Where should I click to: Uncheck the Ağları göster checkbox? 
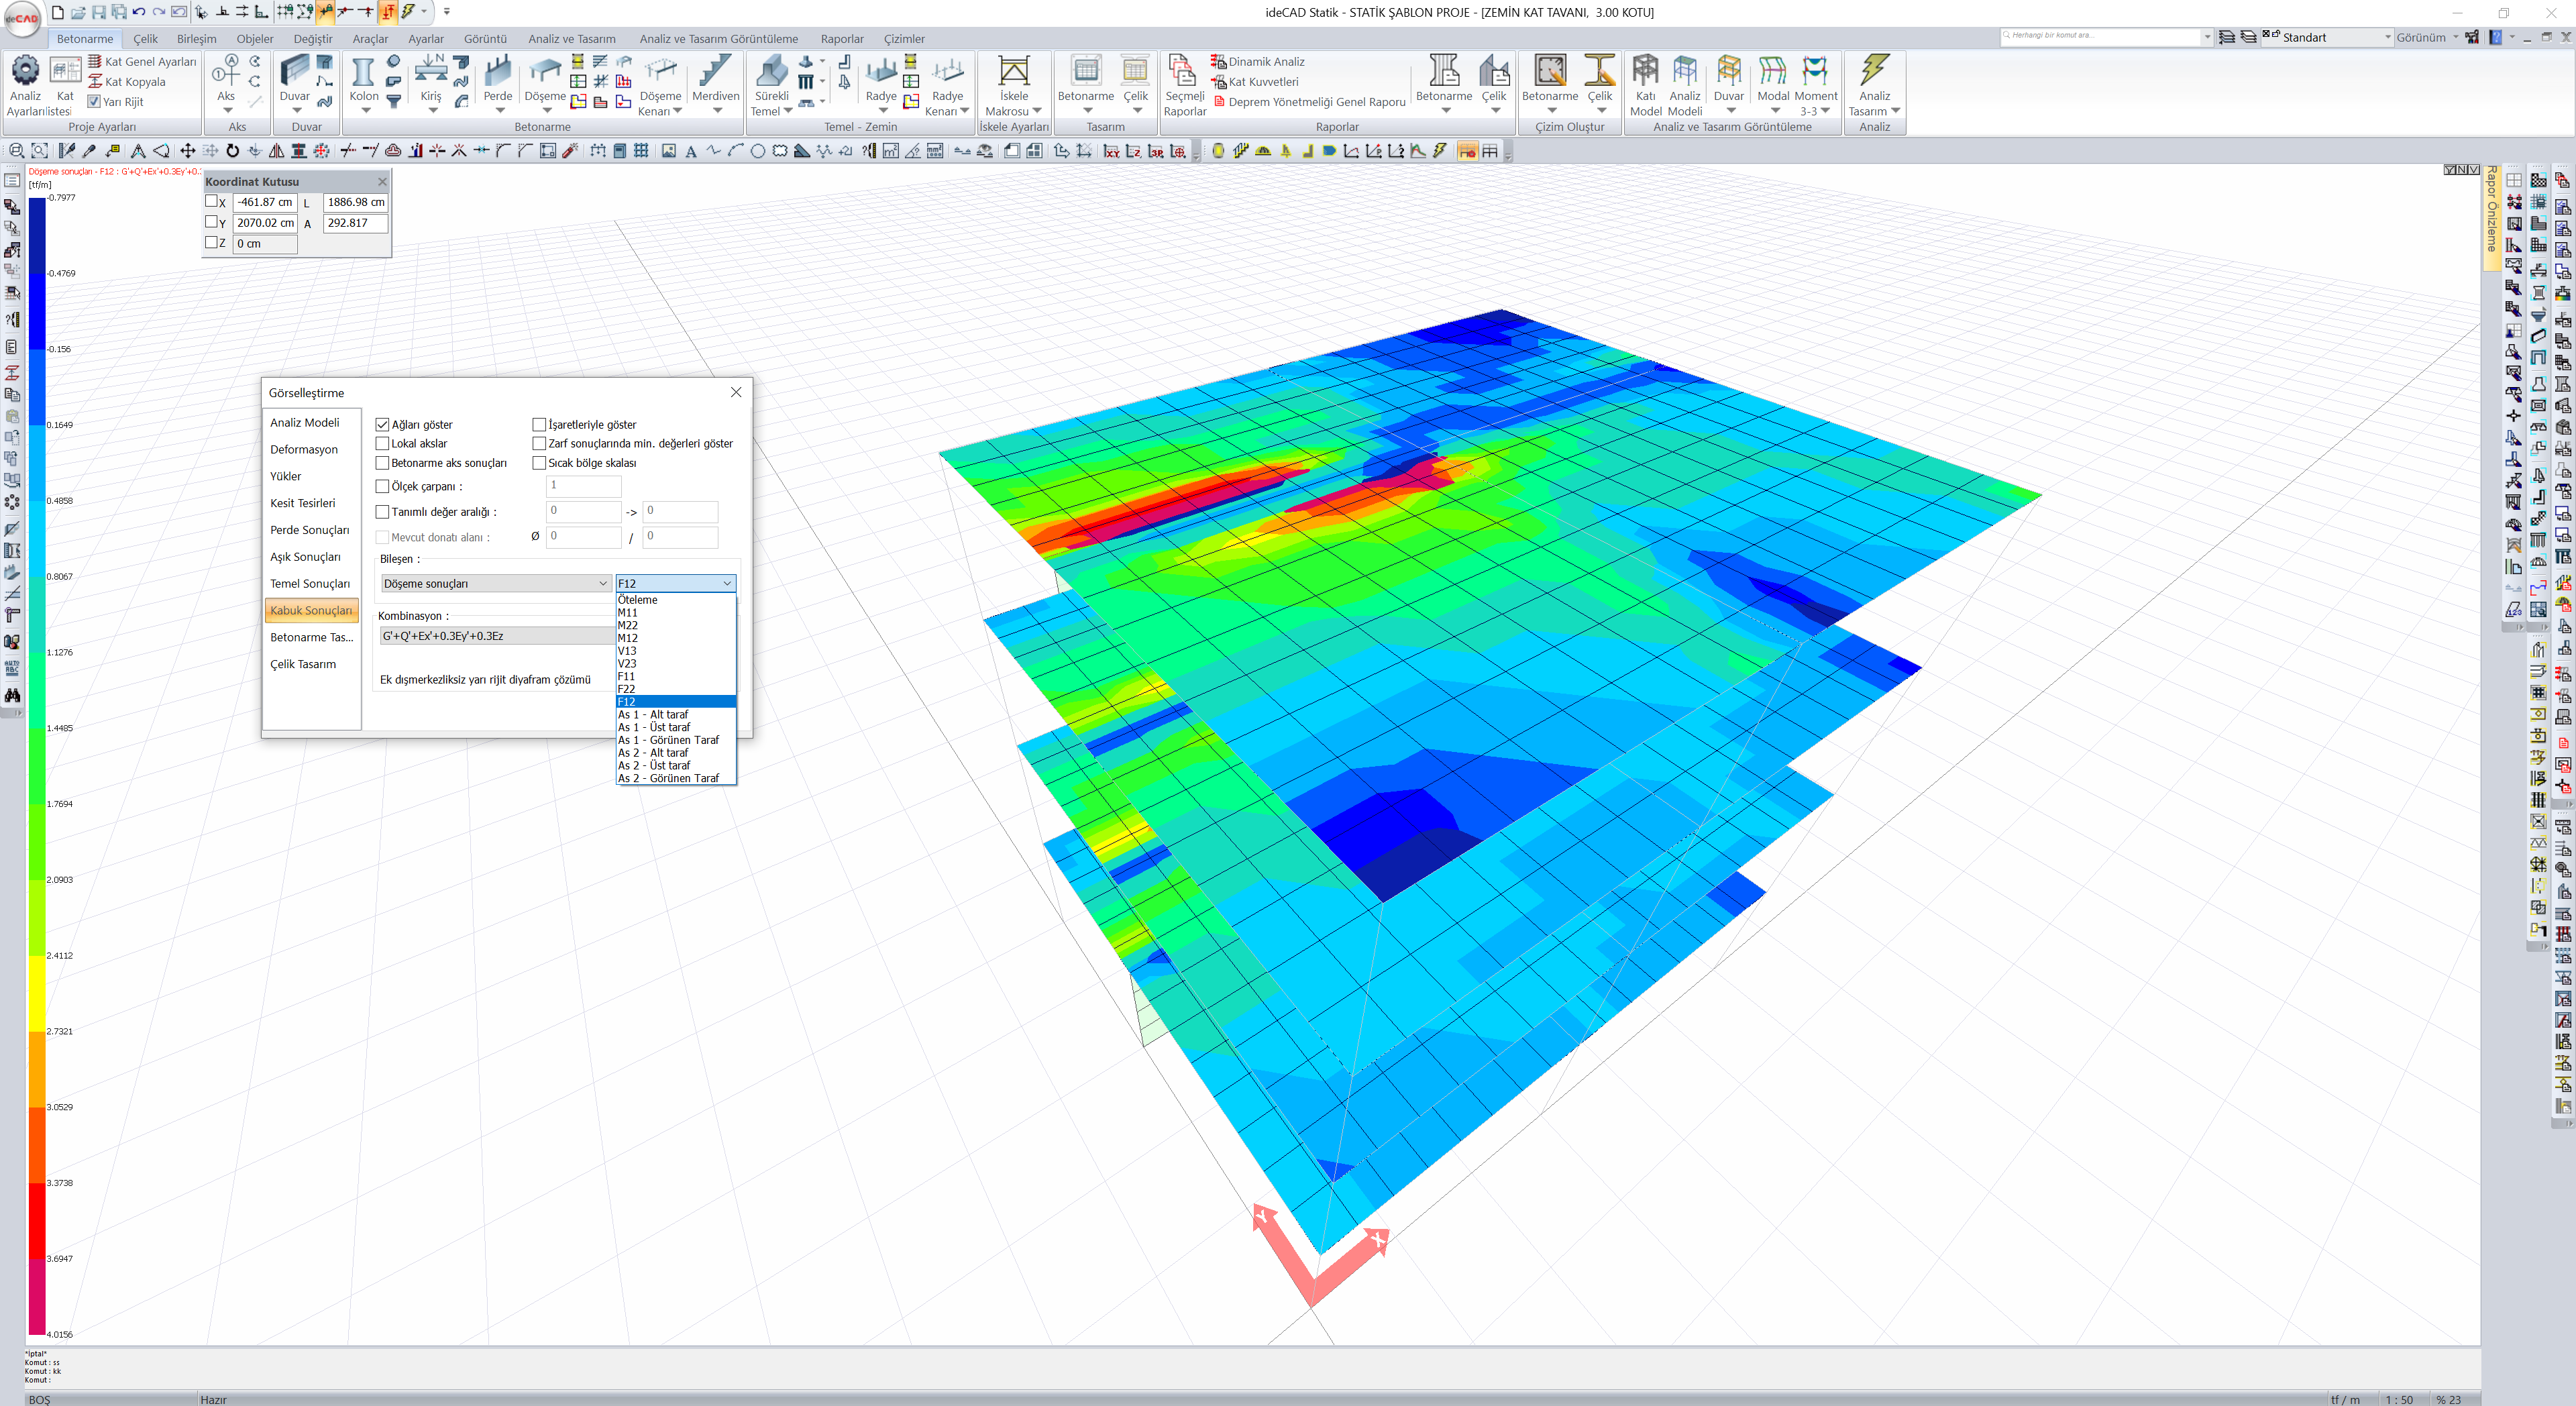coord(382,425)
